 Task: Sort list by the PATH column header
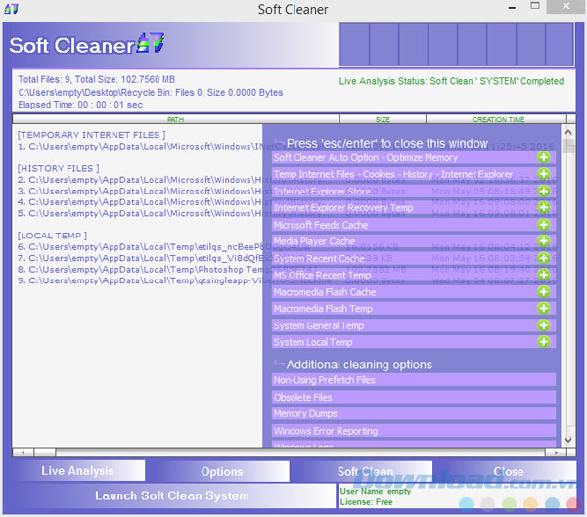click(175, 119)
